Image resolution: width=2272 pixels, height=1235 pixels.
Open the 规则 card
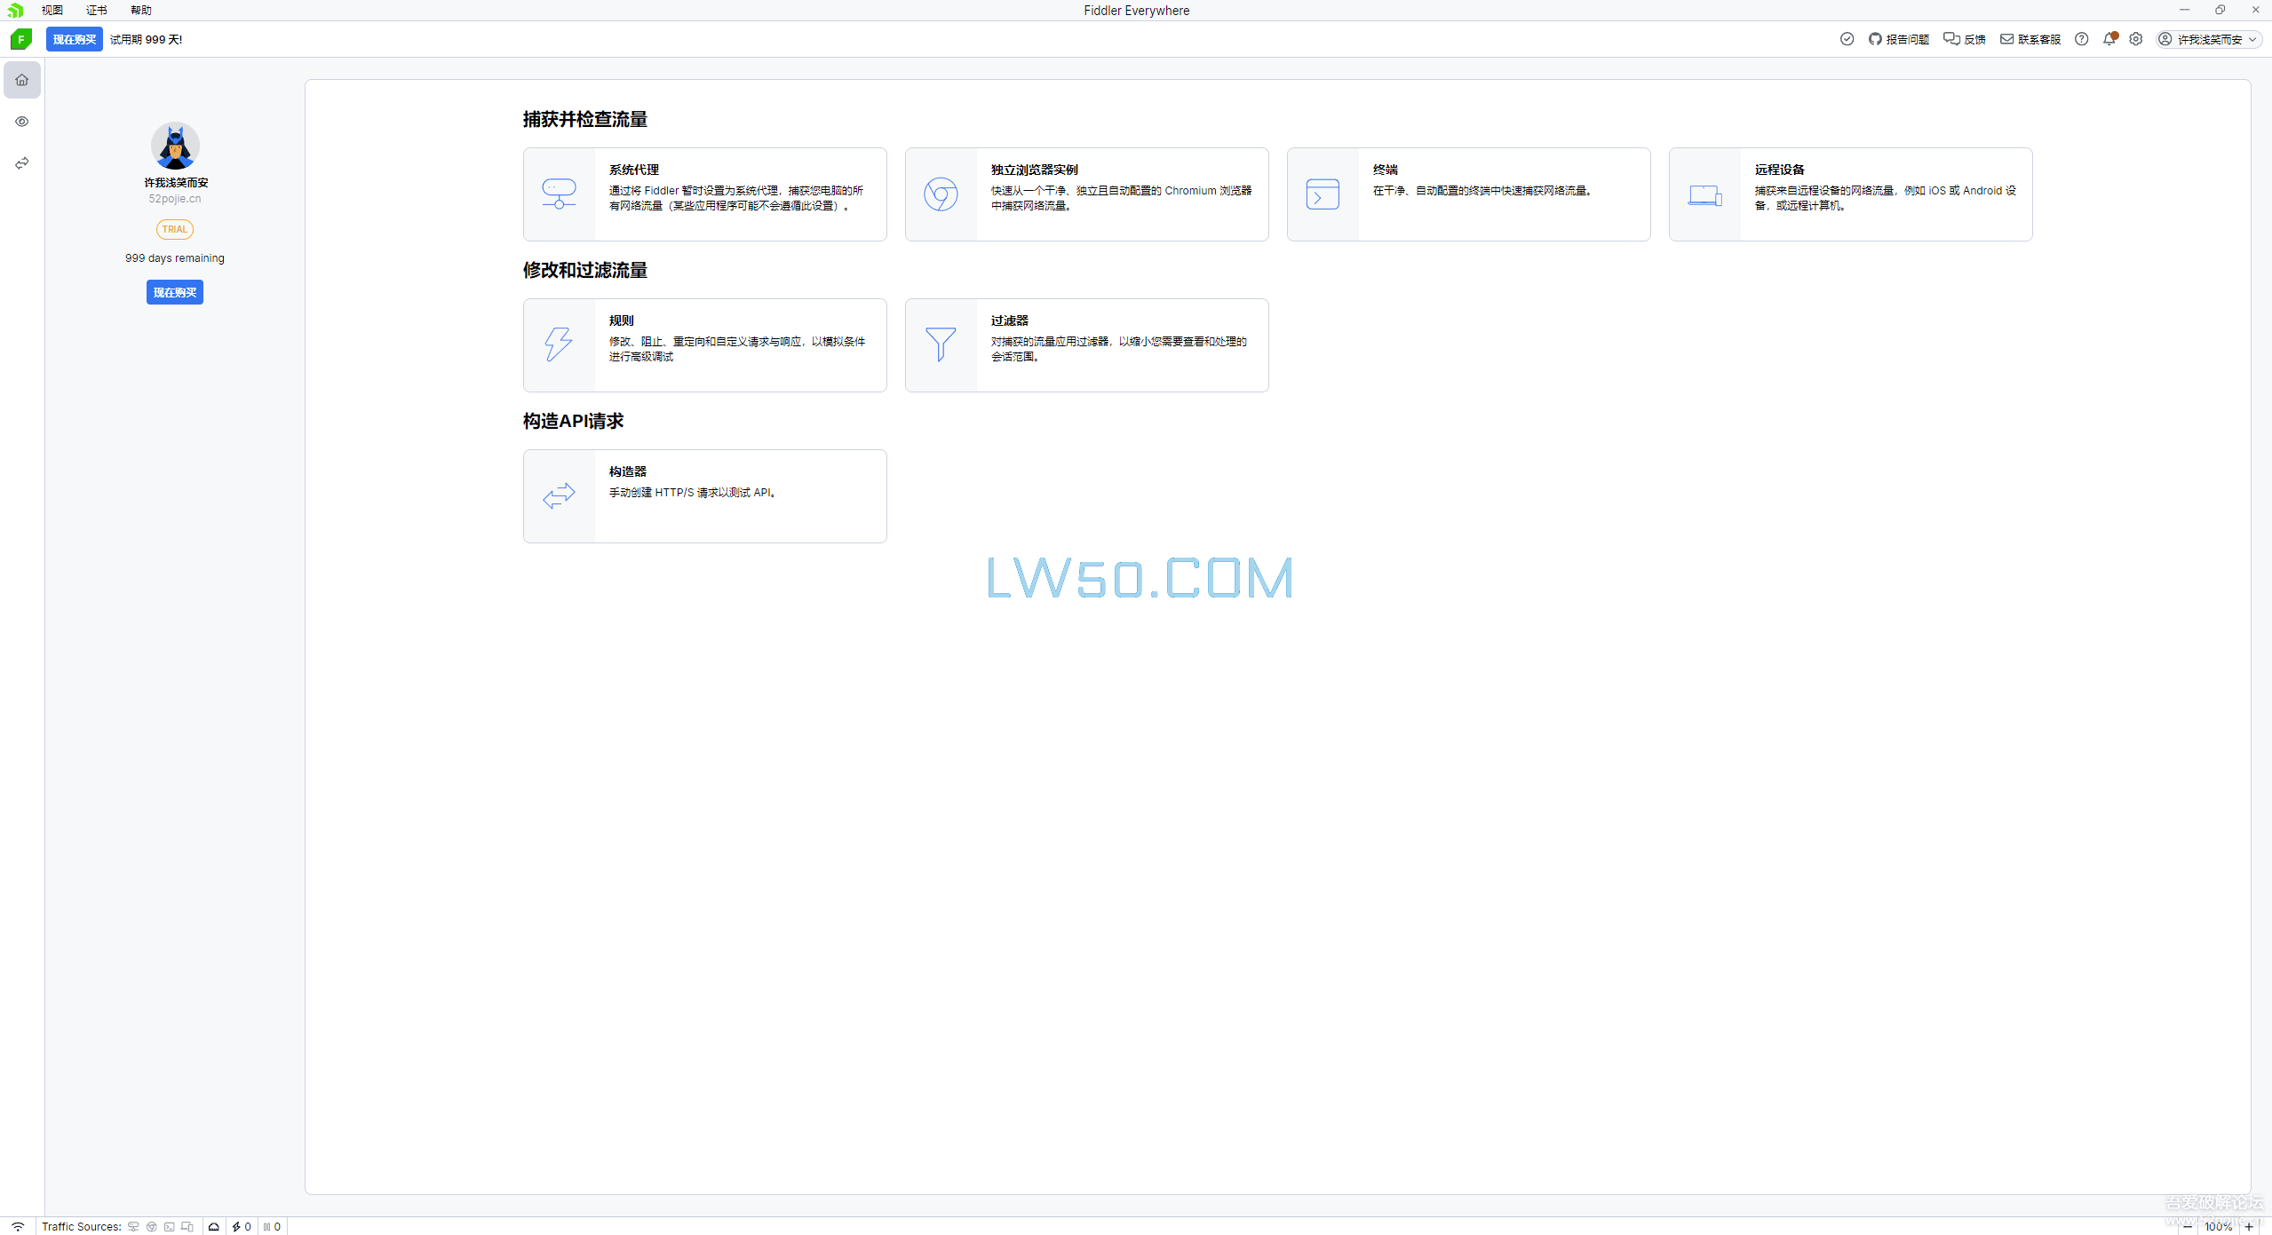point(704,345)
